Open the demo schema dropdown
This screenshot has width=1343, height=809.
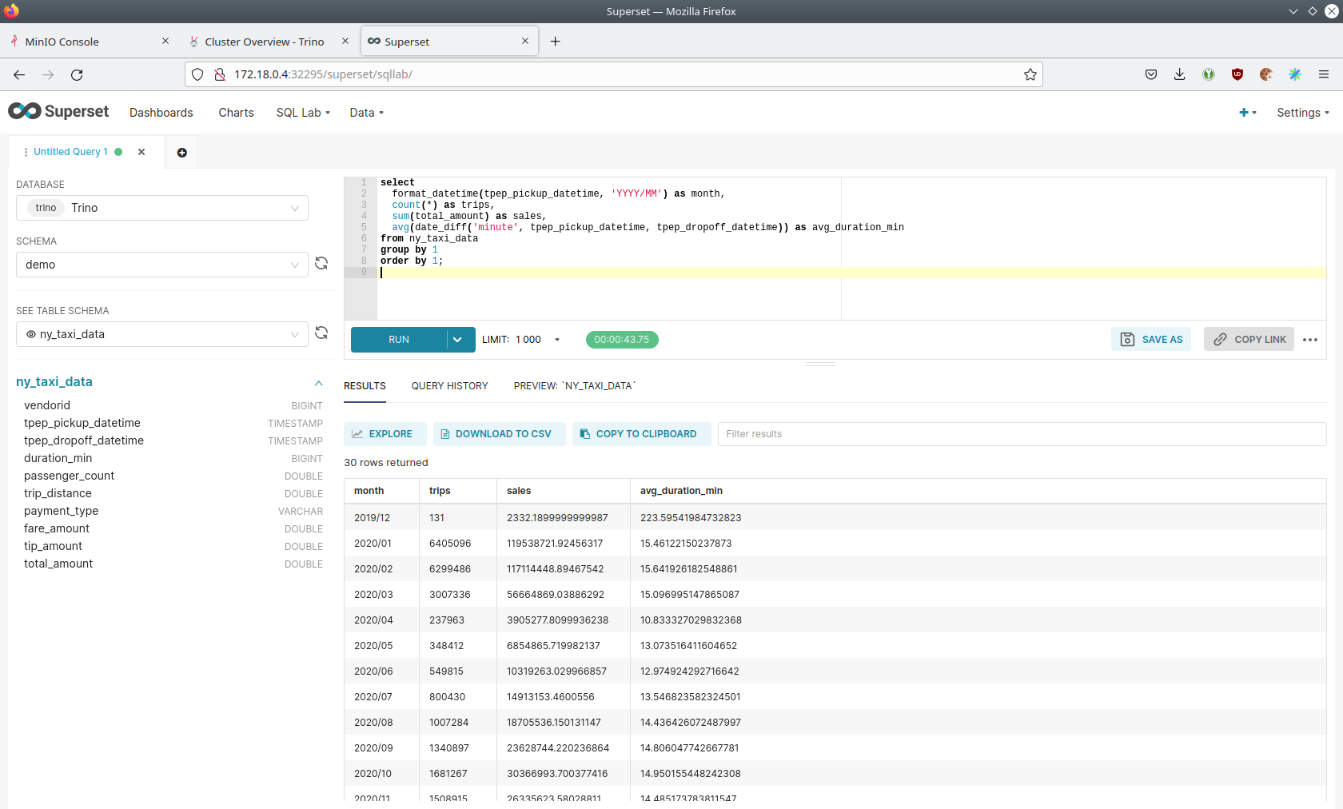pos(161,265)
